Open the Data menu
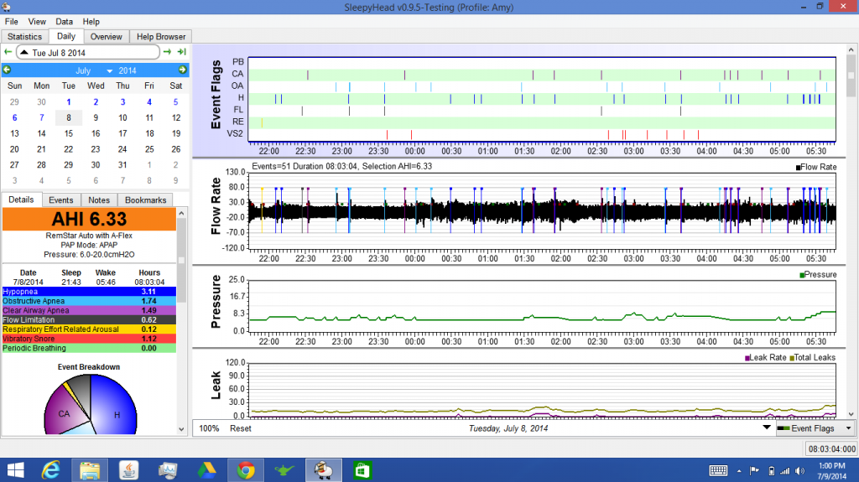This screenshot has height=482, width=859. 64,21
